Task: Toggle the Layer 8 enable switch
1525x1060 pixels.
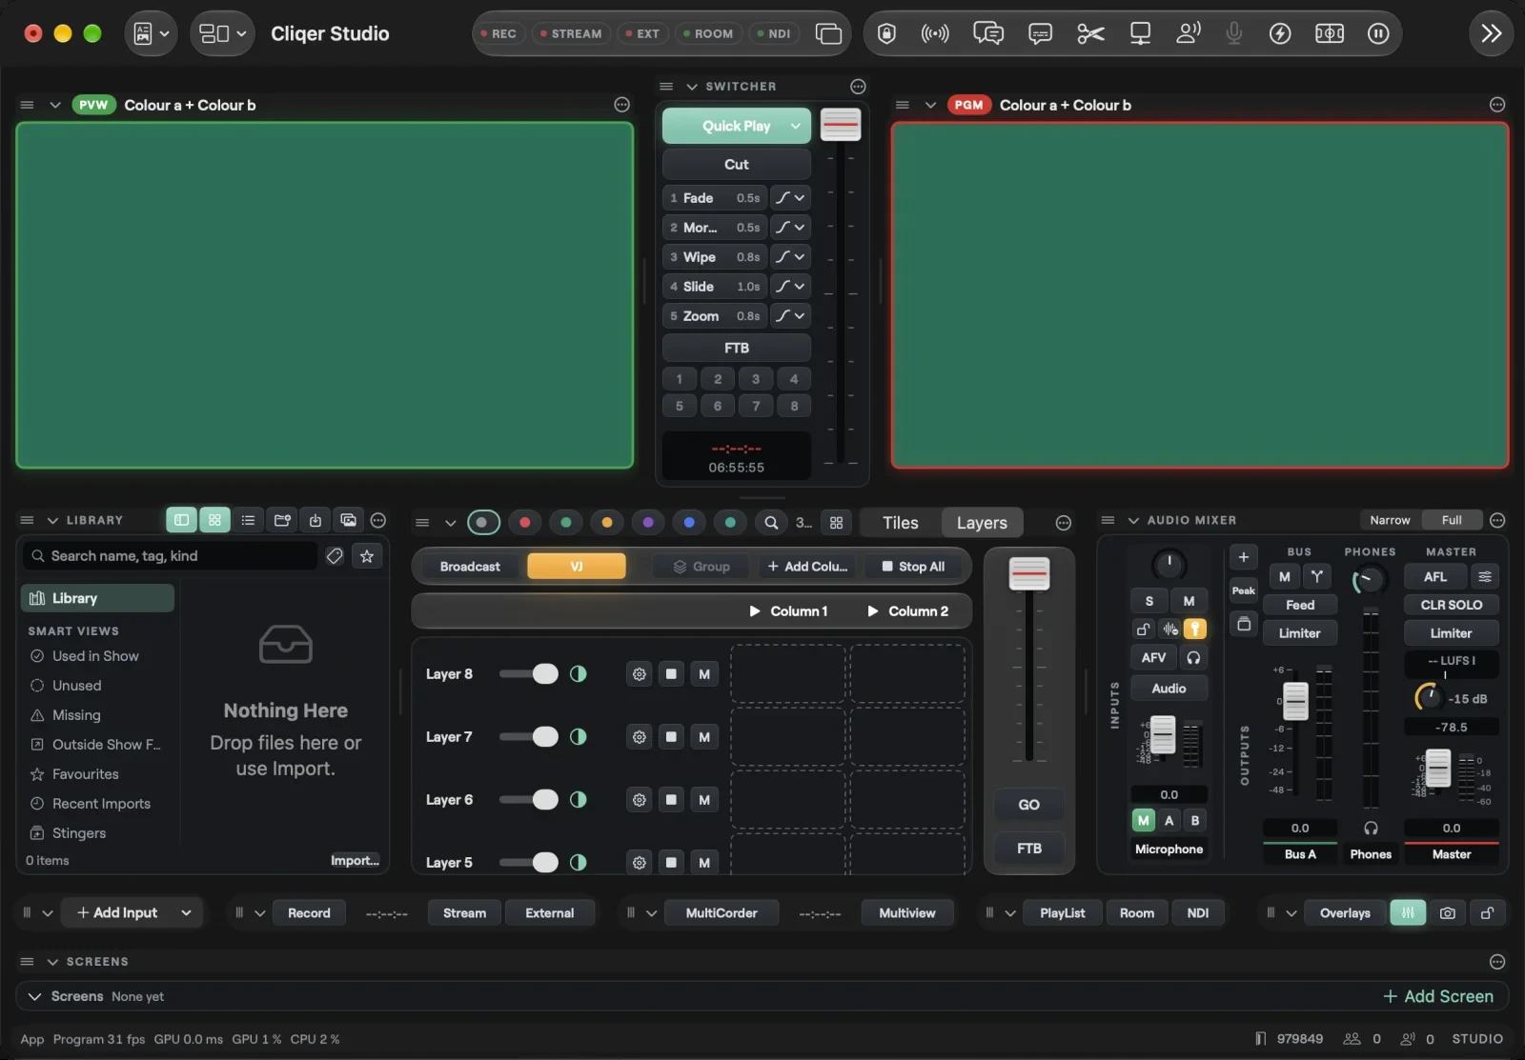Action: (529, 673)
